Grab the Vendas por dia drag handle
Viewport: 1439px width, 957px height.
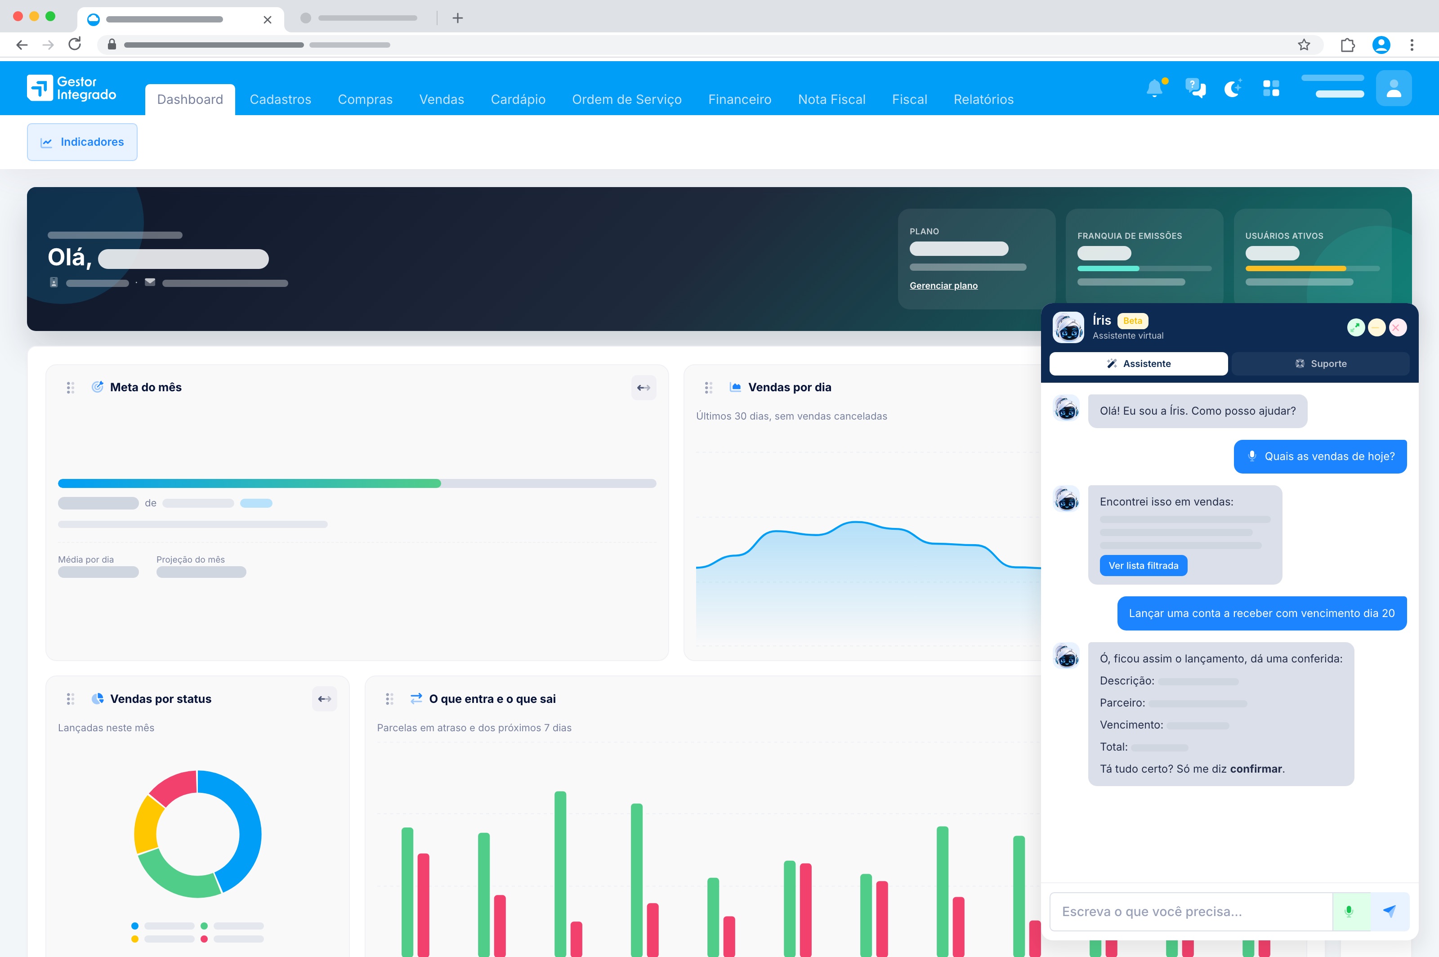709,388
